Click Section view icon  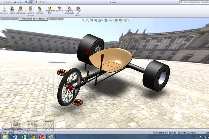(96, 20)
